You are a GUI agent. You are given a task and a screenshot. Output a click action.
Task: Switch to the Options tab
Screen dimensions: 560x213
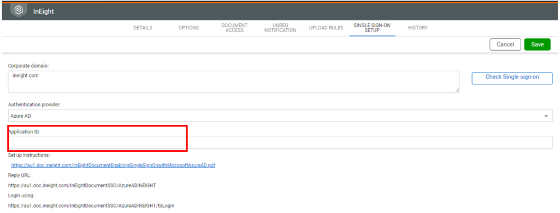point(188,28)
